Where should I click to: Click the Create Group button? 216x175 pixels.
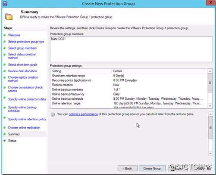point(152,169)
